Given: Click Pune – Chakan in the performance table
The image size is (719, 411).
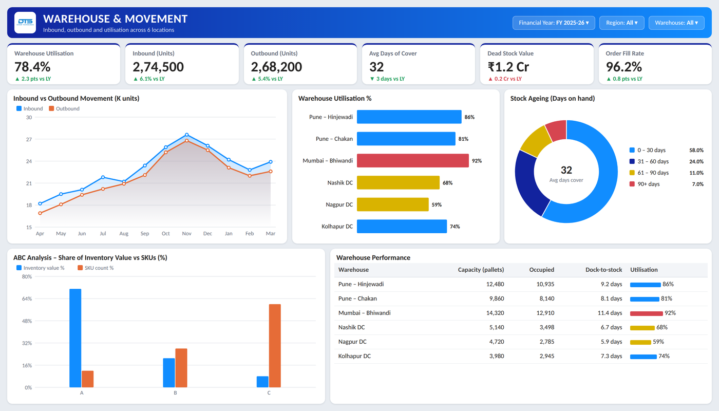Looking at the screenshot, I should pos(357,298).
